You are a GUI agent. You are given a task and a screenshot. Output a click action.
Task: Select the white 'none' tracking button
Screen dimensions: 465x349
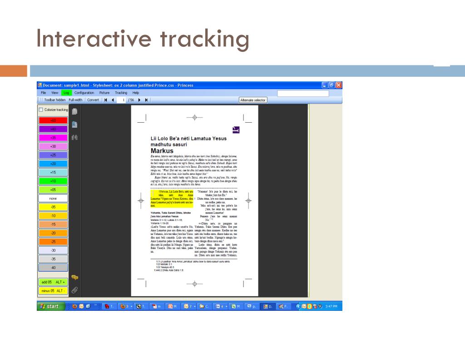point(53,198)
